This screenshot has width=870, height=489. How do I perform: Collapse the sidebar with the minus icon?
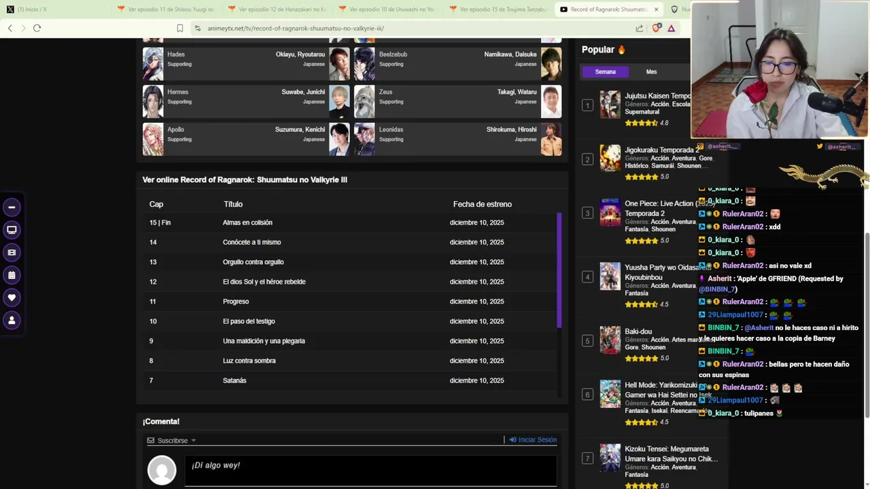click(12, 207)
